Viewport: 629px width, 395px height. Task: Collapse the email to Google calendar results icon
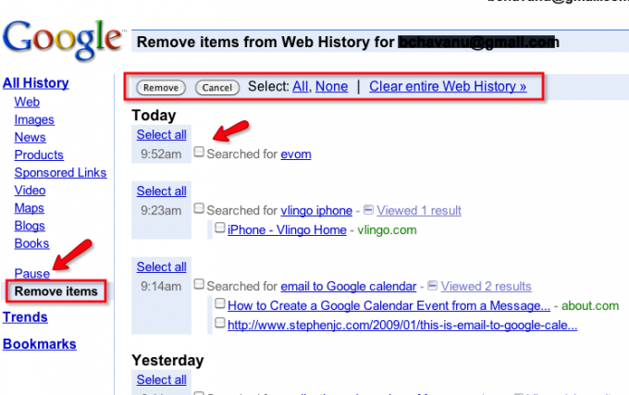pyautogui.click(x=433, y=286)
